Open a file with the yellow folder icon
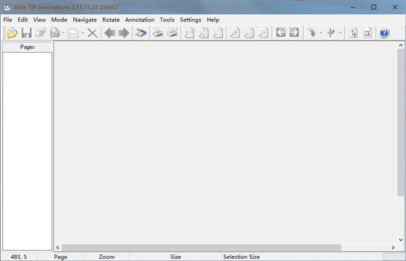Screen dimensions: 406x261 (12, 33)
